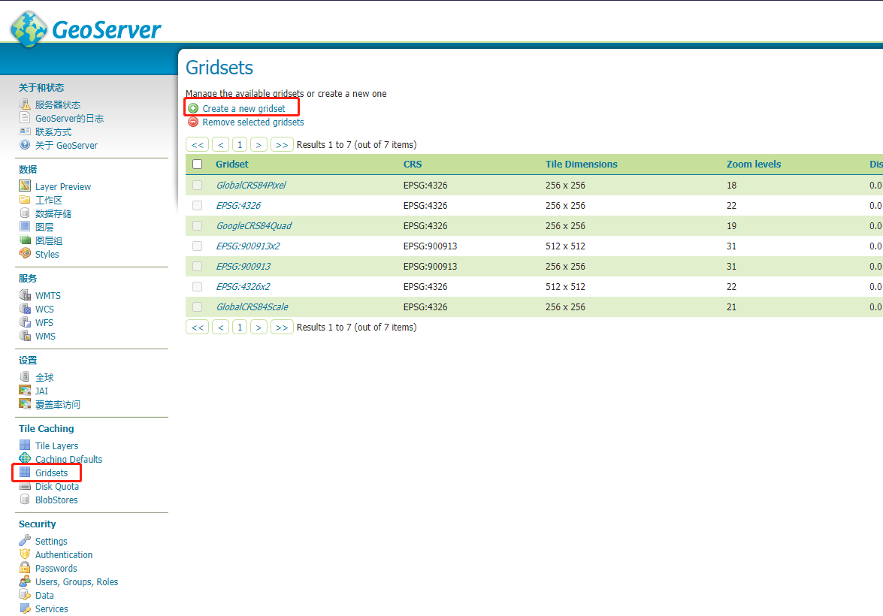883x616 pixels.
Task: Click the WCS service icon
Action: click(25, 309)
